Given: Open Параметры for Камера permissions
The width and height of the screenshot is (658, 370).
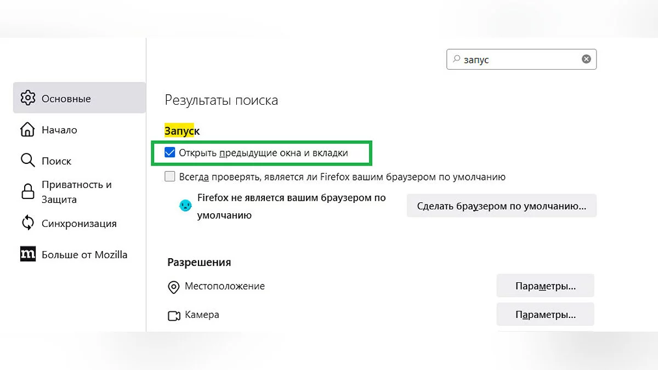Looking at the screenshot, I should point(545,315).
